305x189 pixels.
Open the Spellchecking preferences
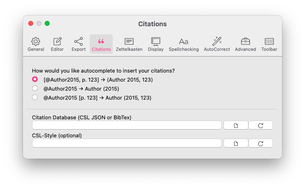184,44
